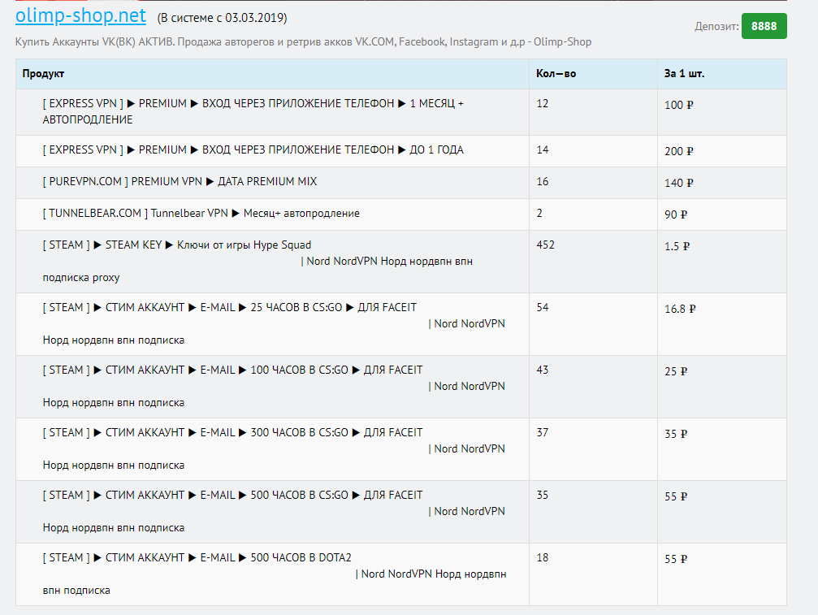Click quantity 452 for Hype Squad keys

pyautogui.click(x=545, y=245)
